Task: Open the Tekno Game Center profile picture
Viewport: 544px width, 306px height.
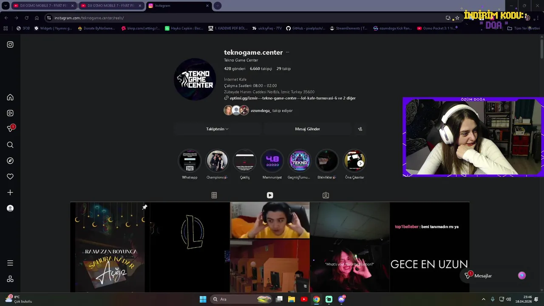Action: [x=195, y=79]
